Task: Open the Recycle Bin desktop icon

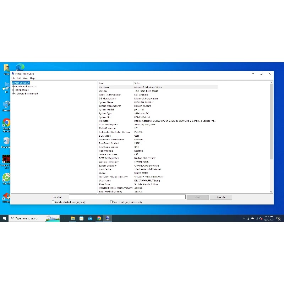Action: click(x=6, y=143)
